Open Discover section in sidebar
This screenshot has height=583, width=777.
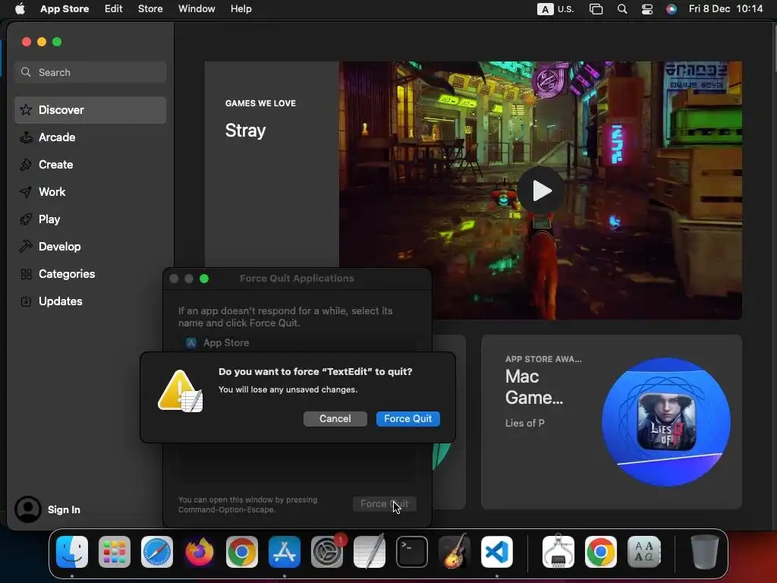(x=90, y=110)
